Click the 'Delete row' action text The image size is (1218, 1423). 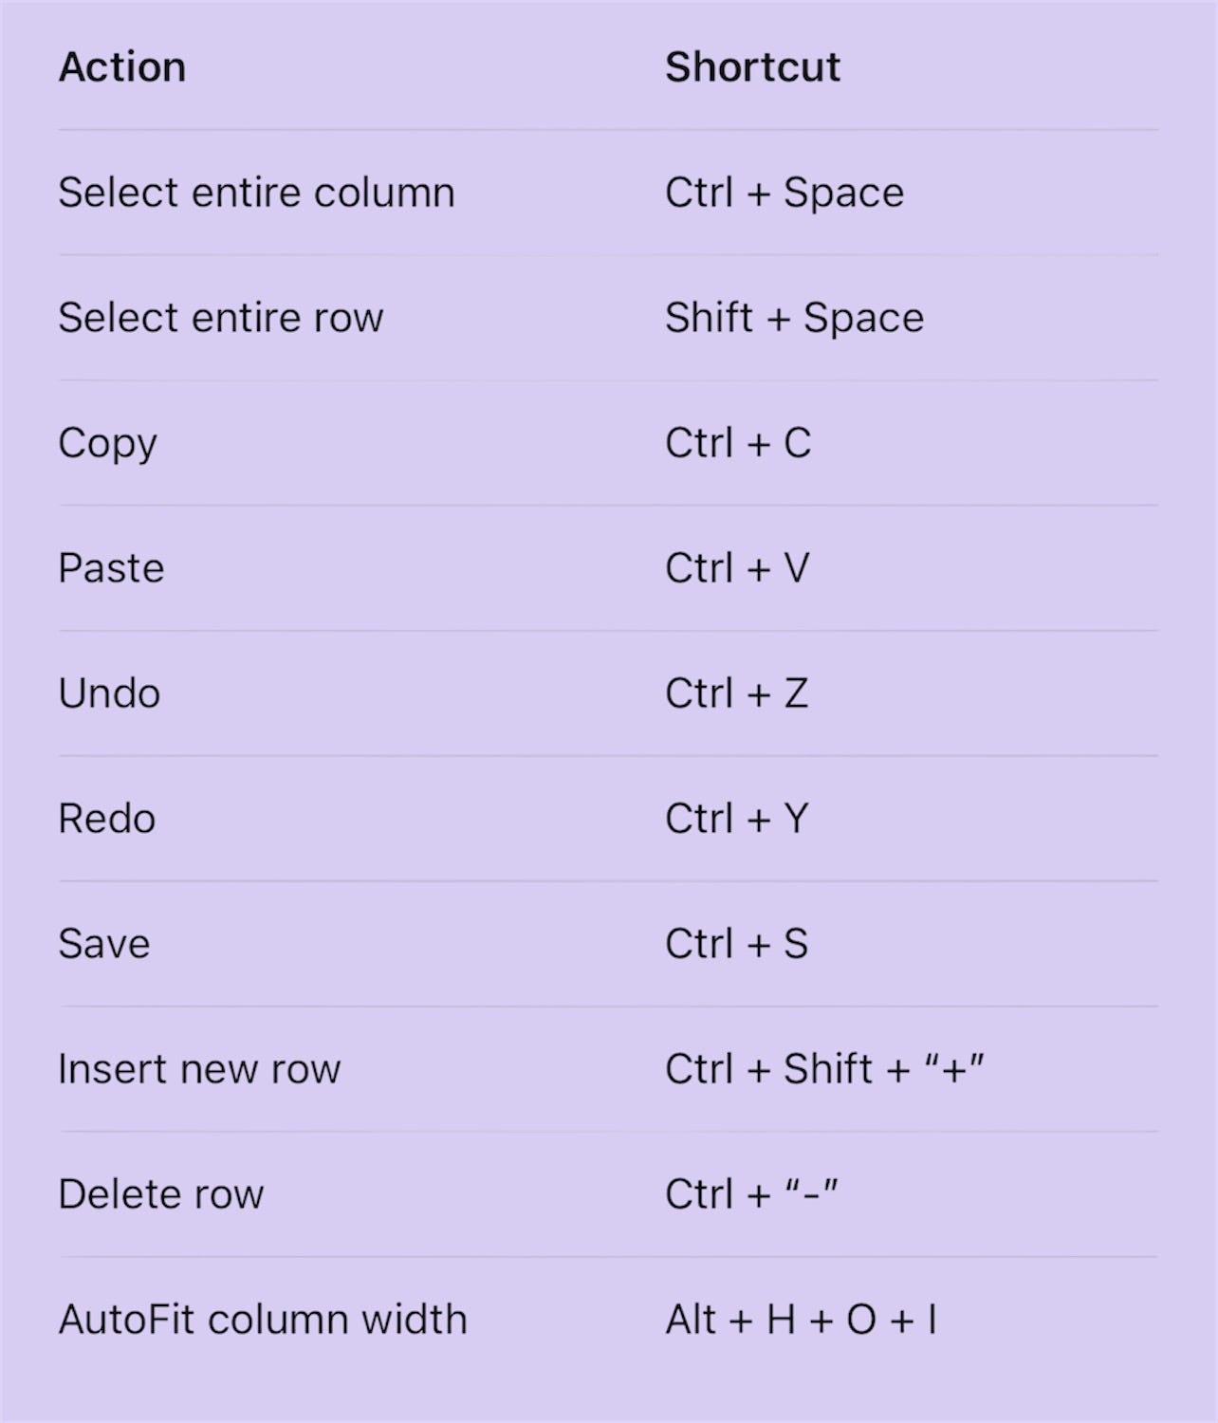161,1194
